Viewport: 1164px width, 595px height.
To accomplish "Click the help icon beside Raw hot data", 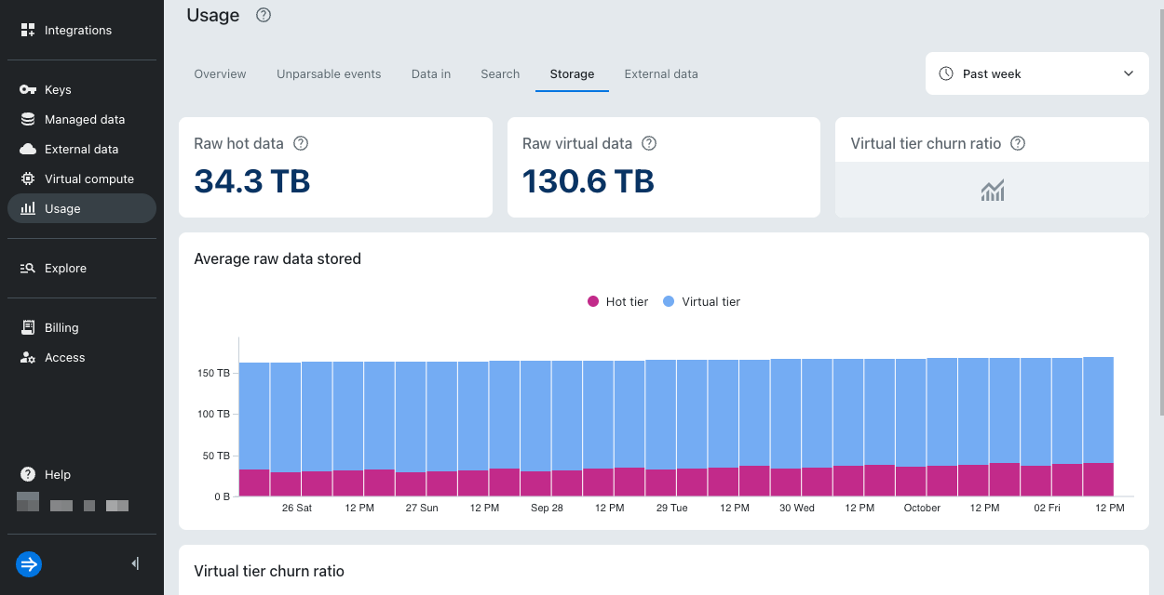I will pos(301,143).
